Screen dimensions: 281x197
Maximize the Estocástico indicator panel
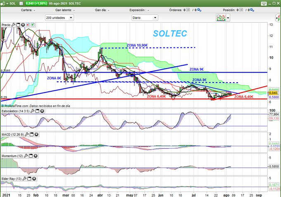(x=37, y=111)
